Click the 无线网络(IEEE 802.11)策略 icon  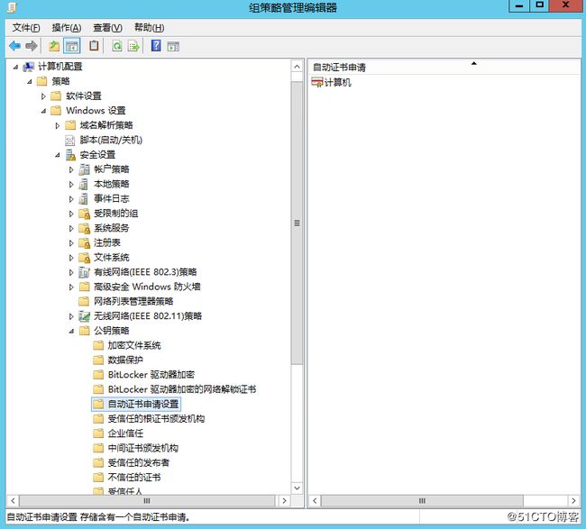click(x=85, y=316)
